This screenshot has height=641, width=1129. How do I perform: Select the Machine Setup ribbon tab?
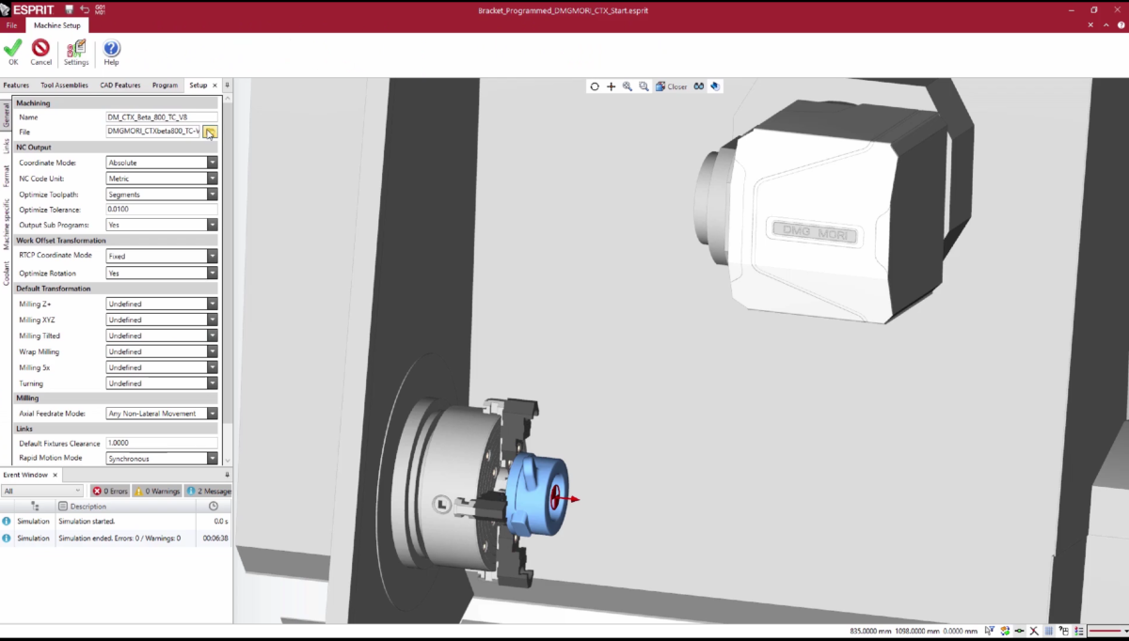coord(57,25)
